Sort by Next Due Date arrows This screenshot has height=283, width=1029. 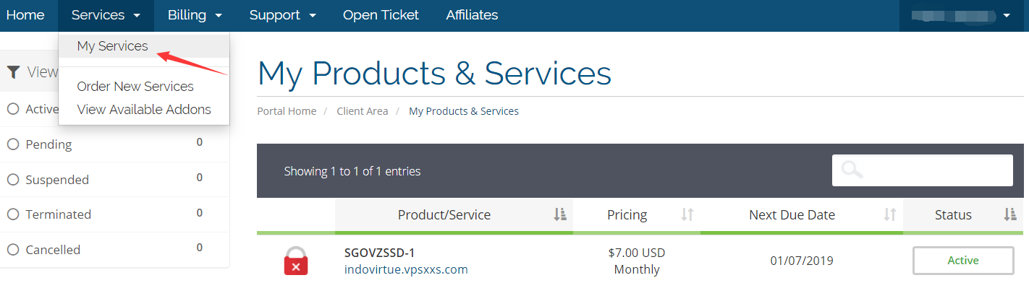(890, 214)
